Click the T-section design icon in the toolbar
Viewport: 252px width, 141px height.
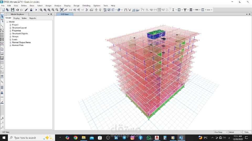coord(185,10)
